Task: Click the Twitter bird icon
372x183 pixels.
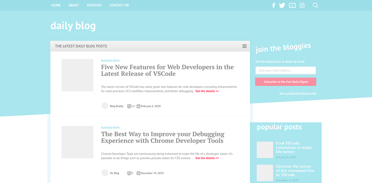Action: (x=282, y=5)
